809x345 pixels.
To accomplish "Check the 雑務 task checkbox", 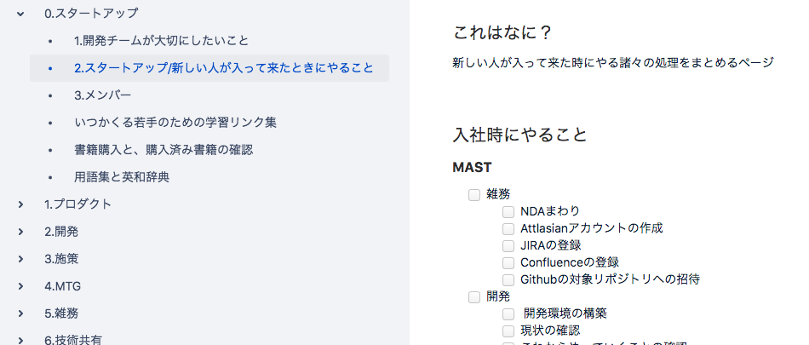I will pos(474,195).
